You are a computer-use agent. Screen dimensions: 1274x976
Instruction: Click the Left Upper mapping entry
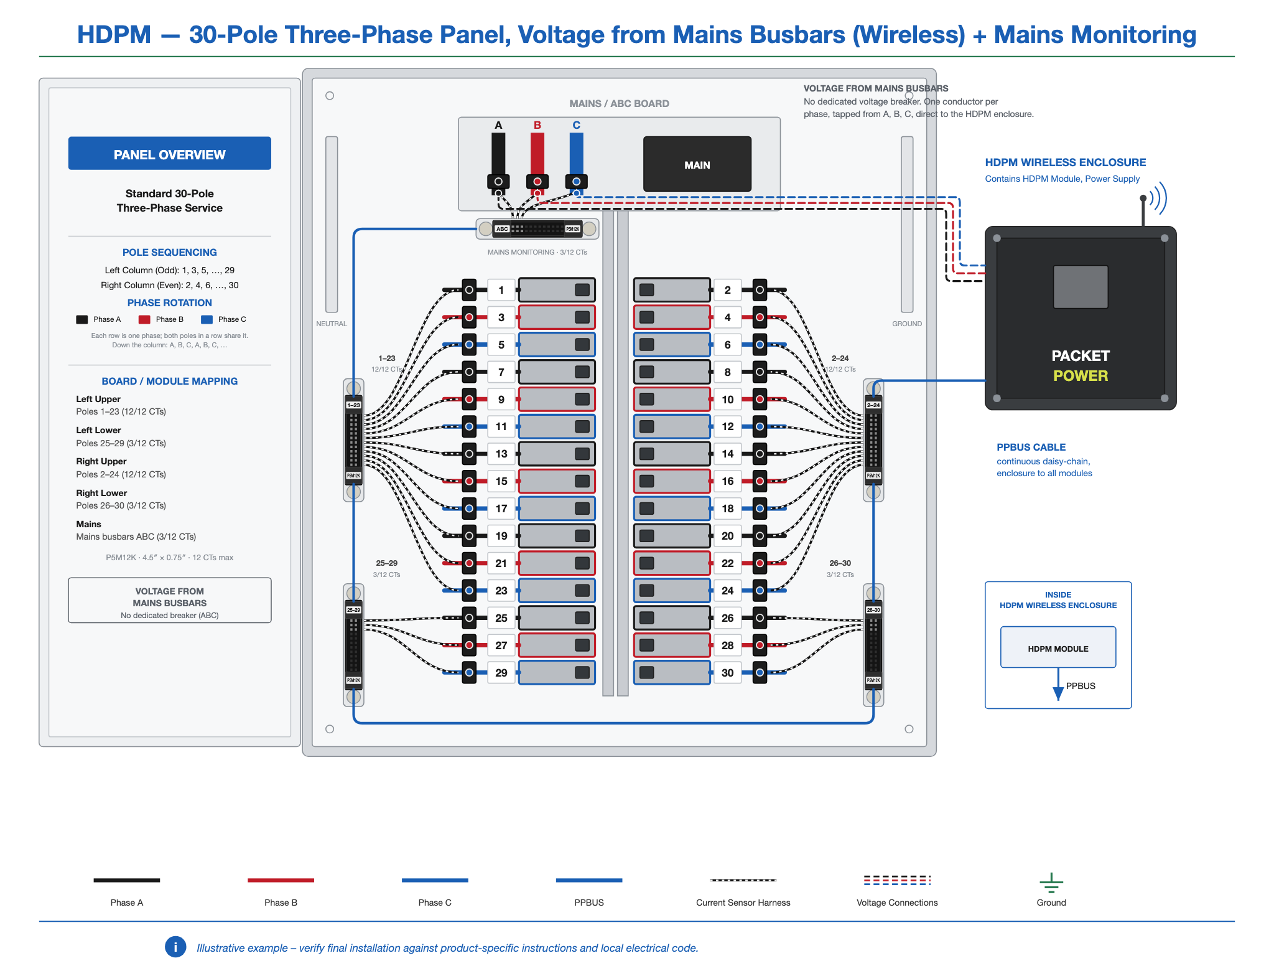(121, 405)
